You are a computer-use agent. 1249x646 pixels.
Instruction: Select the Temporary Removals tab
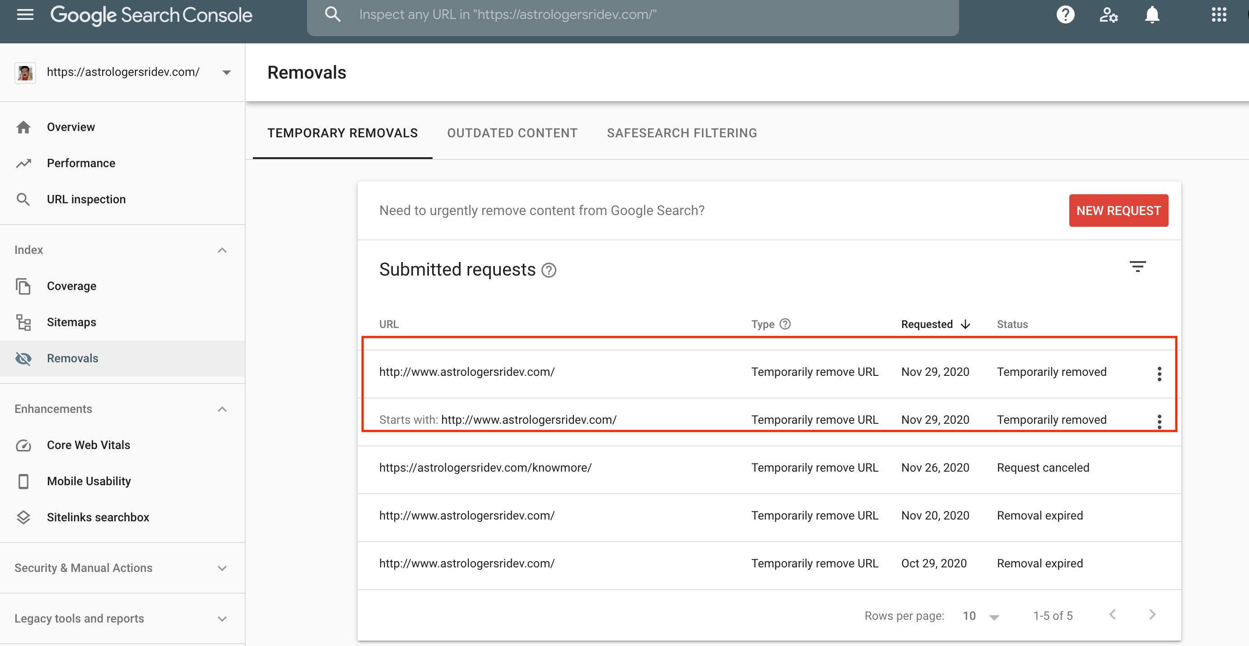tap(342, 133)
